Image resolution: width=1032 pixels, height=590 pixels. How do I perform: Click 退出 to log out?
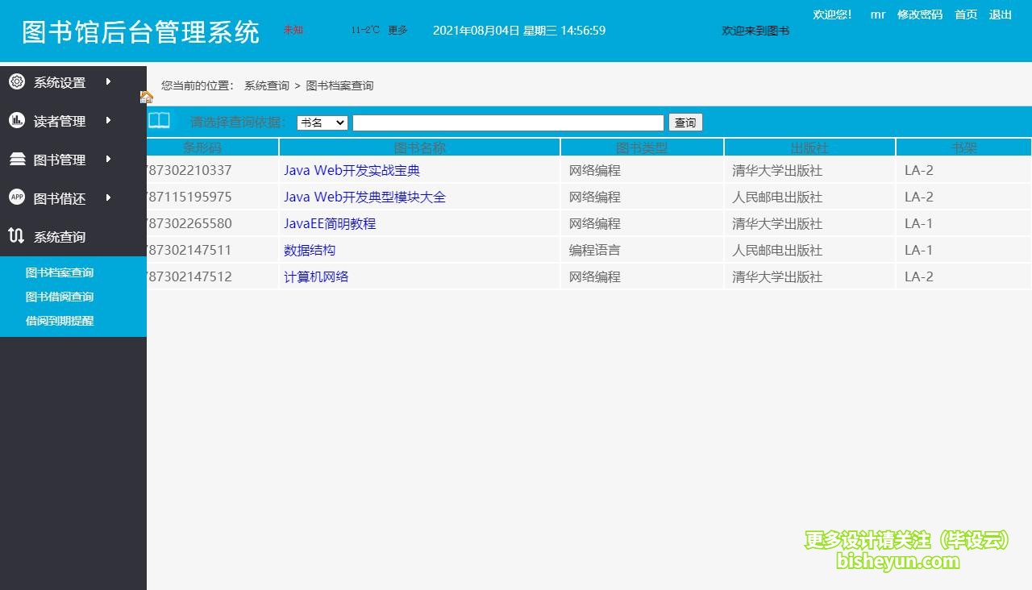pyautogui.click(x=1000, y=15)
